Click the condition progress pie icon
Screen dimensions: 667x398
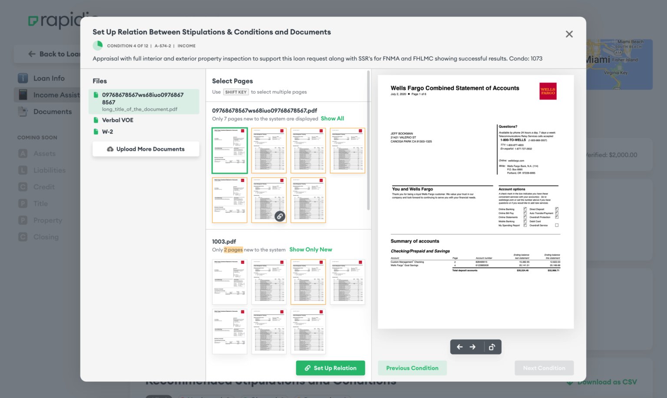coord(98,46)
